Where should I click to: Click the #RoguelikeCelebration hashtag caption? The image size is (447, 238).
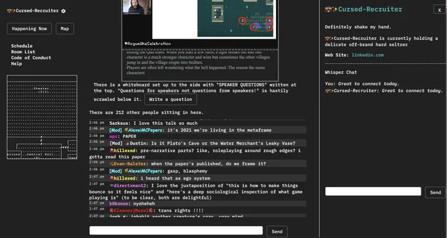pyautogui.click(x=148, y=44)
